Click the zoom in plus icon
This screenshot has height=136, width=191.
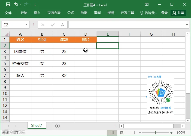pos(171,133)
